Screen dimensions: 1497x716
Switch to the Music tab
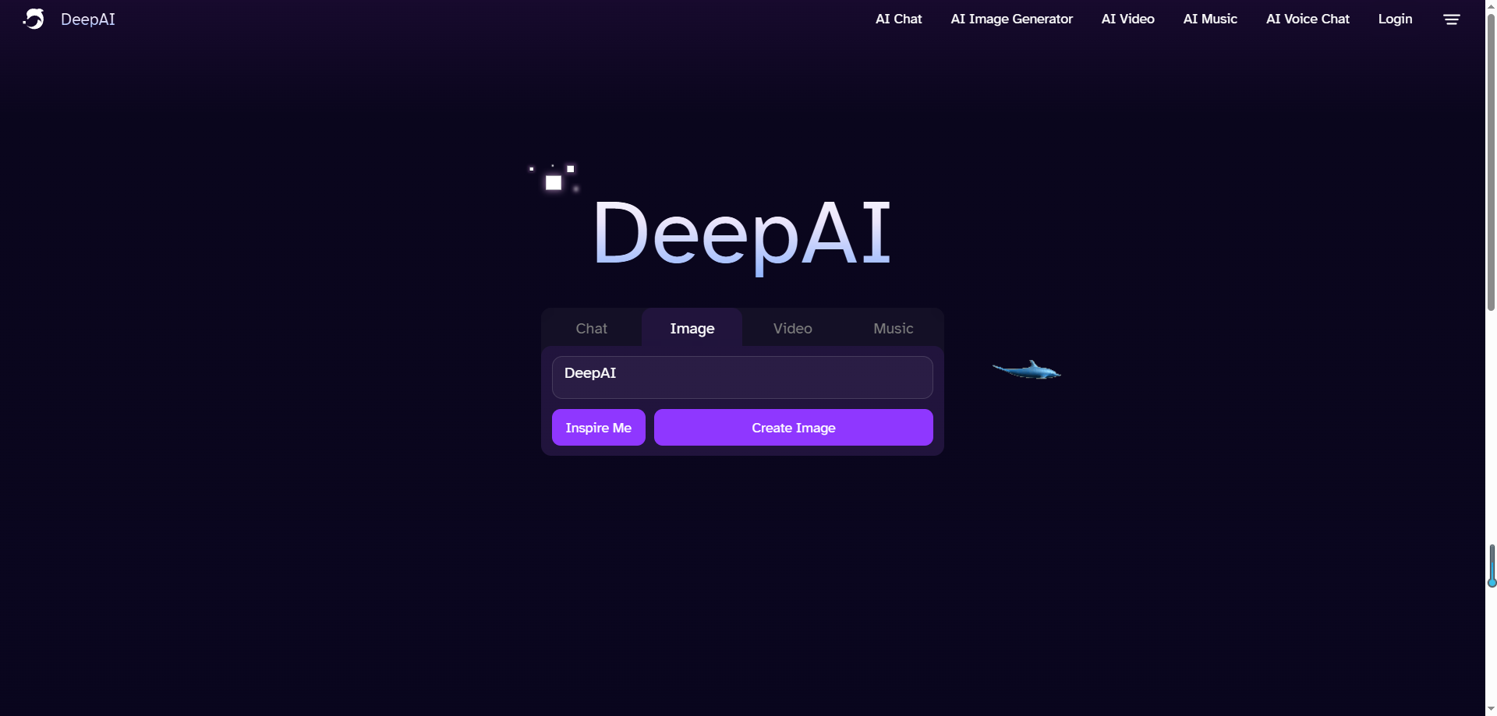(893, 328)
